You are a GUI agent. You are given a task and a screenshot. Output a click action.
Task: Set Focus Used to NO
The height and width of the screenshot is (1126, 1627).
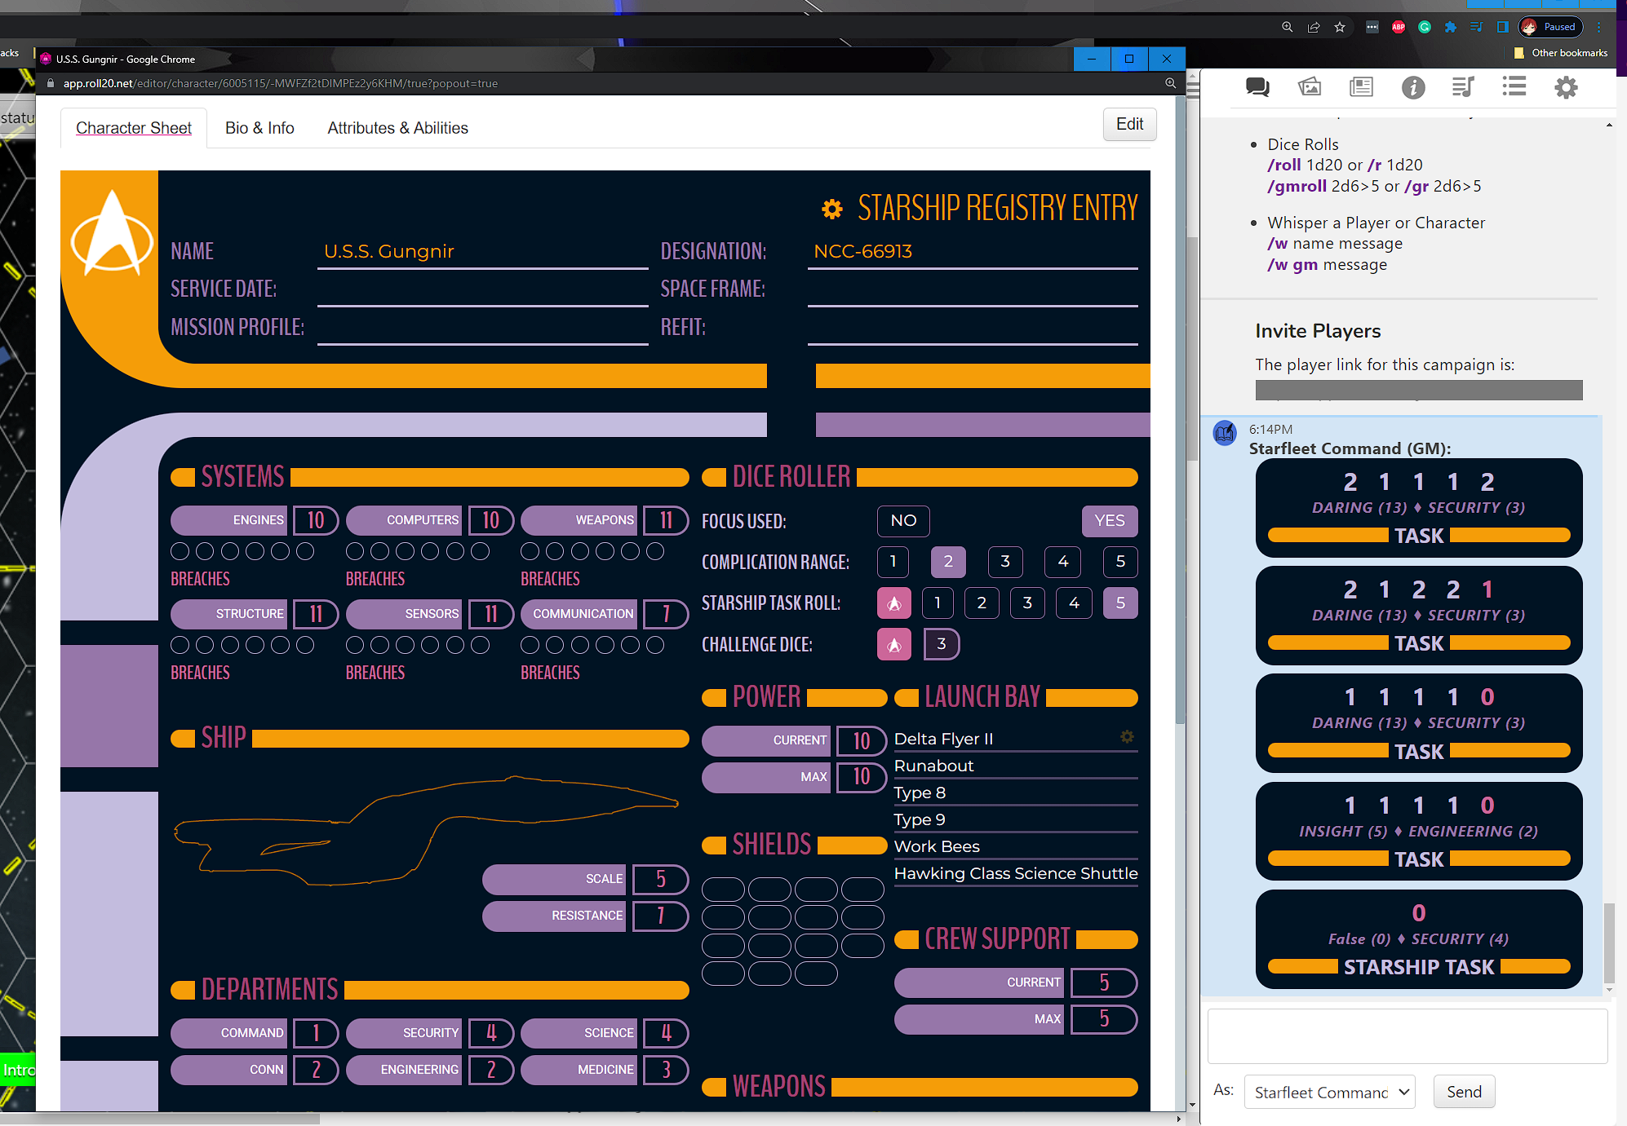click(x=903, y=521)
